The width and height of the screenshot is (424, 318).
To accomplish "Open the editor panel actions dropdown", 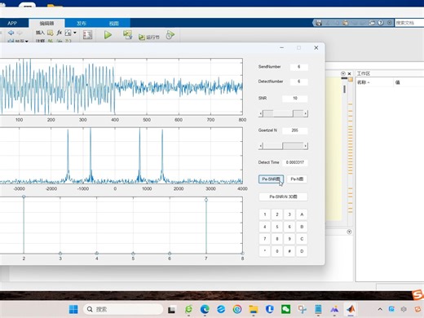I will point(343,73).
